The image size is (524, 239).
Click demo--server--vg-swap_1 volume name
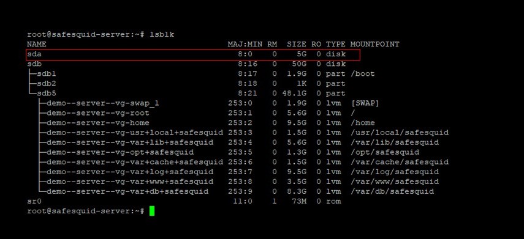coord(102,103)
